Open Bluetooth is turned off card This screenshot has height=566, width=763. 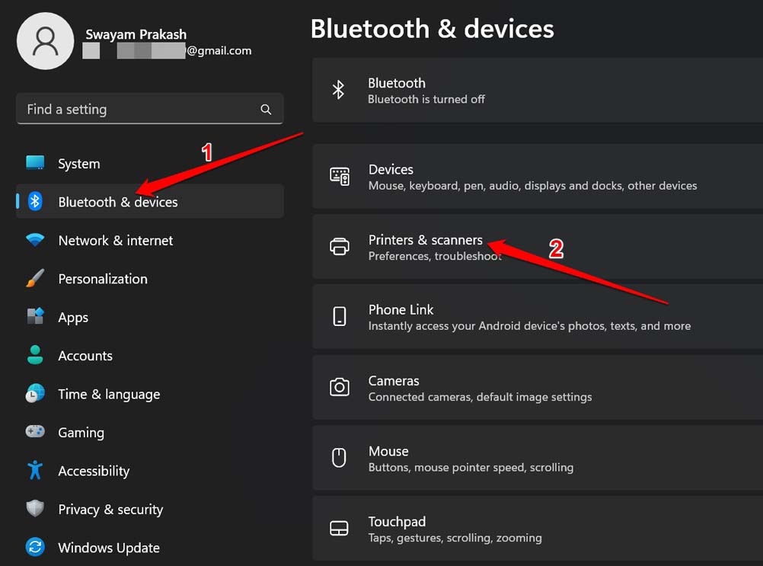(533, 90)
